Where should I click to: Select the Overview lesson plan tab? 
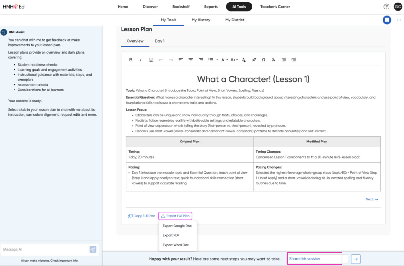coord(135,41)
